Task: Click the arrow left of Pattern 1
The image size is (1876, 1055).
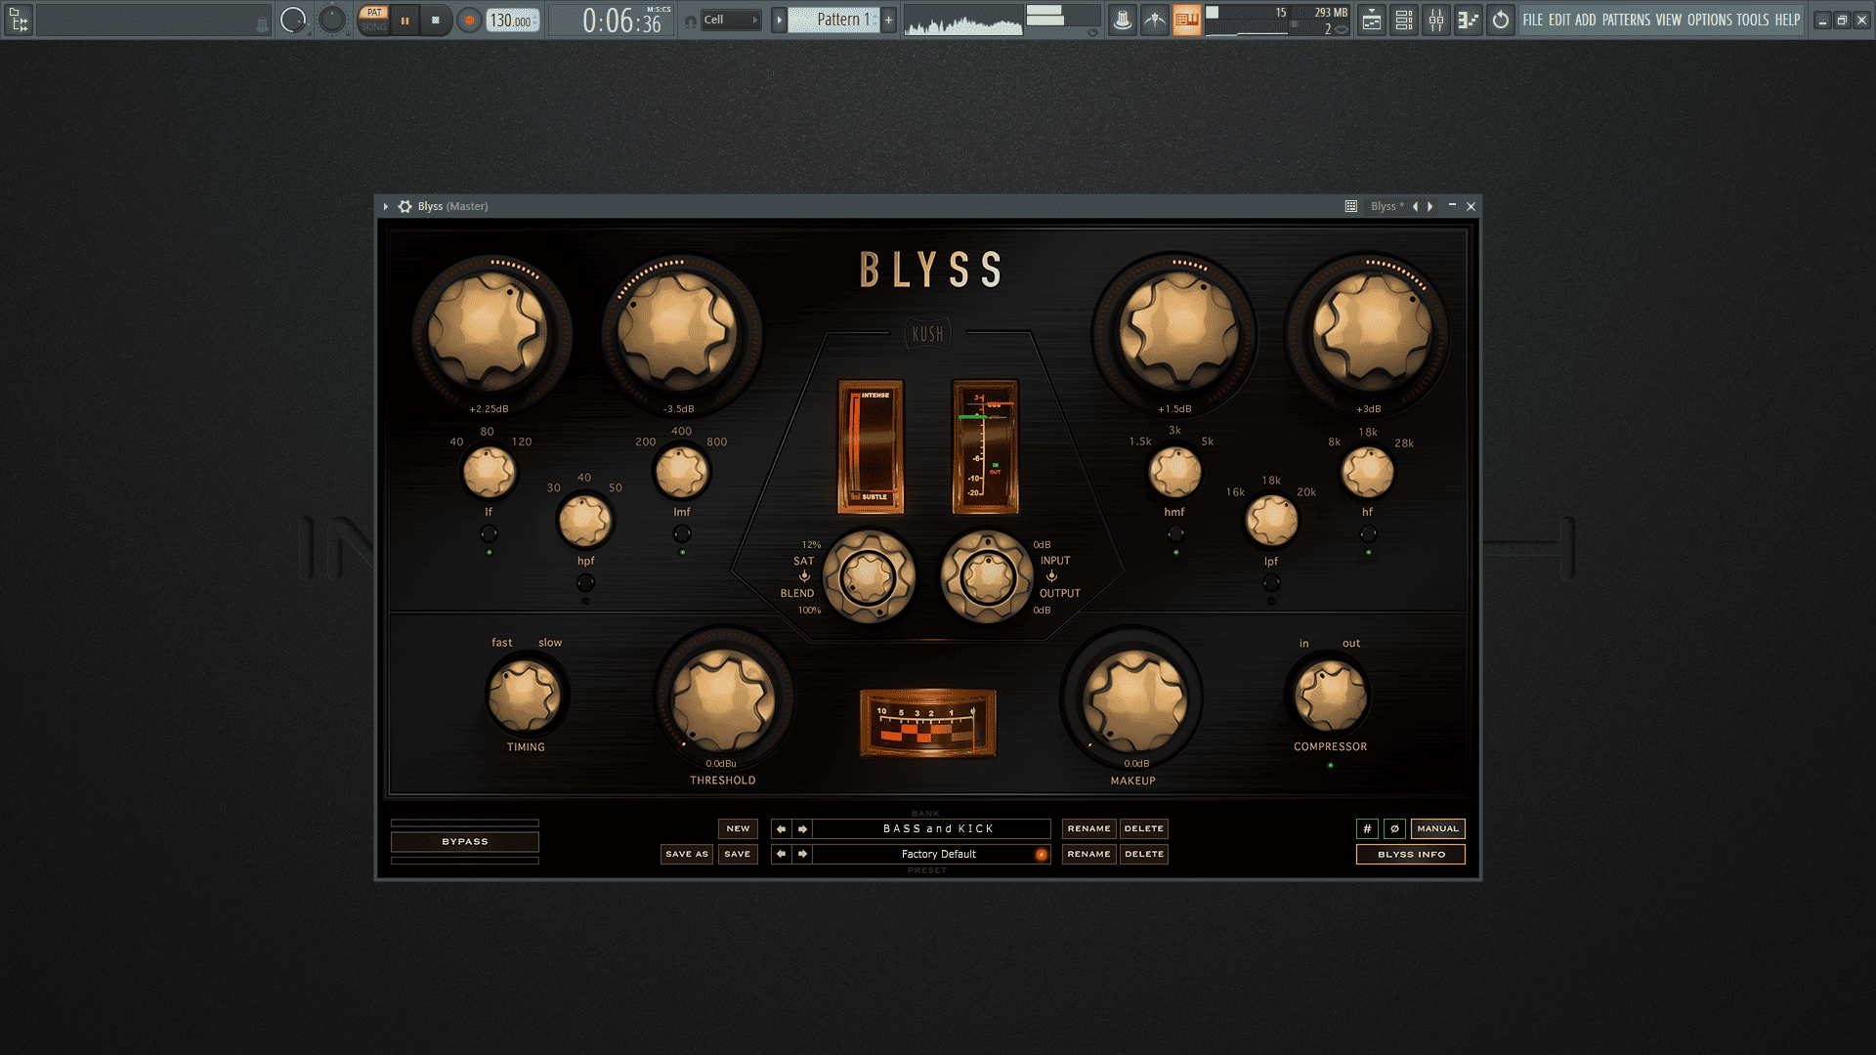Action: point(779,20)
